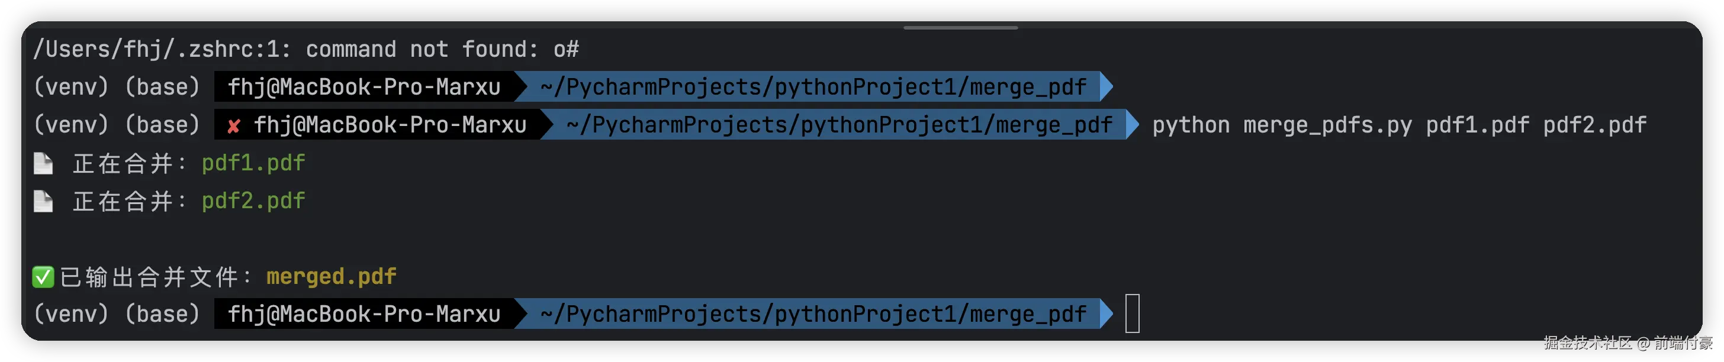
Task: Click fhj@MacBook-Pro-Marxu in the first prompt
Action: [364, 87]
